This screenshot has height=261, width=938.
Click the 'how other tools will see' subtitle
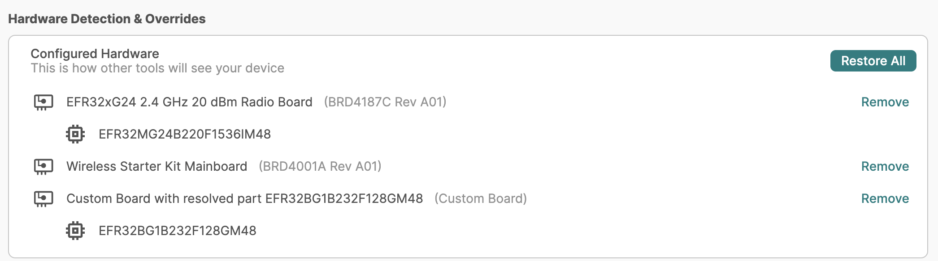coord(157,68)
